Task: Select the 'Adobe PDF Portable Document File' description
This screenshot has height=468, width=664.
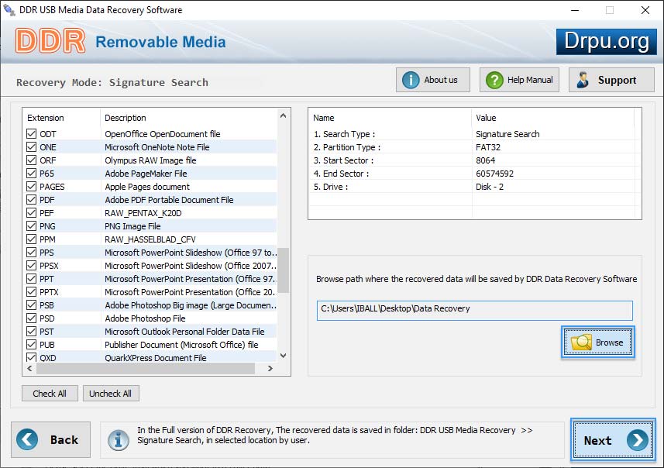Action: pyautogui.click(x=169, y=200)
